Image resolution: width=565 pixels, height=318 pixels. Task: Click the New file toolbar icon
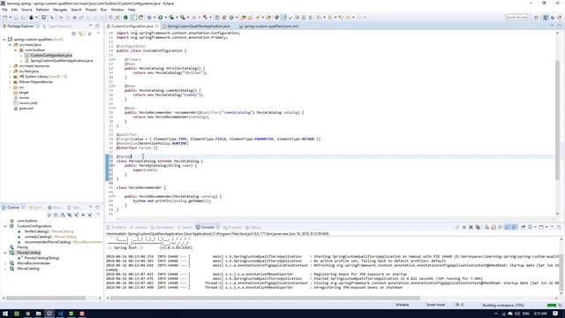pyautogui.click(x=5, y=18)
